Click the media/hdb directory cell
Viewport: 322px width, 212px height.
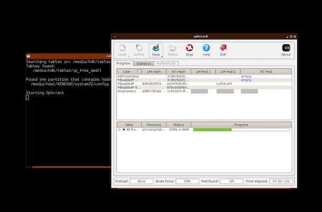pyautogui.click(x=154, y=130)
